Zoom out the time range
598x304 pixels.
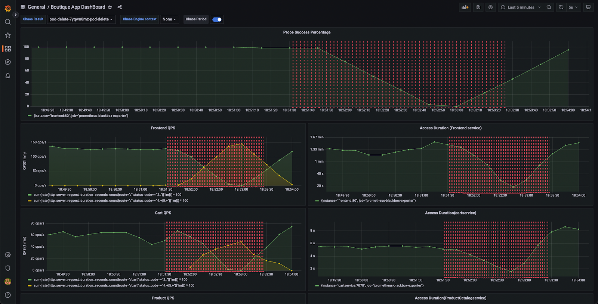[x=549, y=7]
